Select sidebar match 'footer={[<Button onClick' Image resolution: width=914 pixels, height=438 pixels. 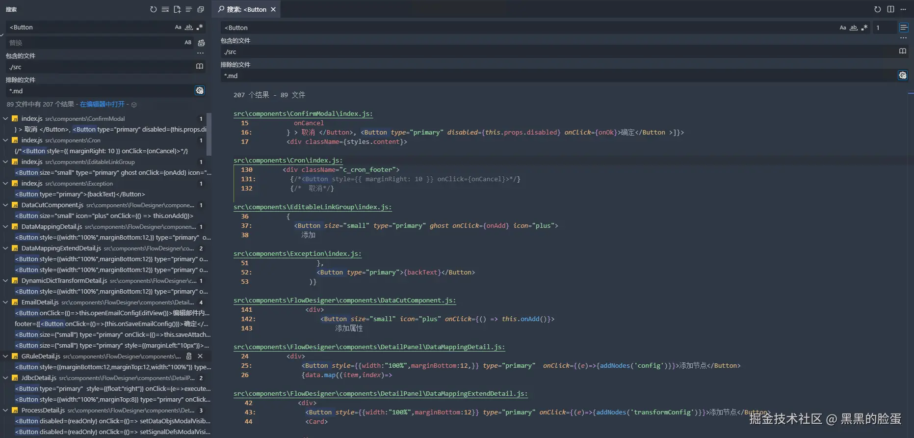[x=111, y=324]
